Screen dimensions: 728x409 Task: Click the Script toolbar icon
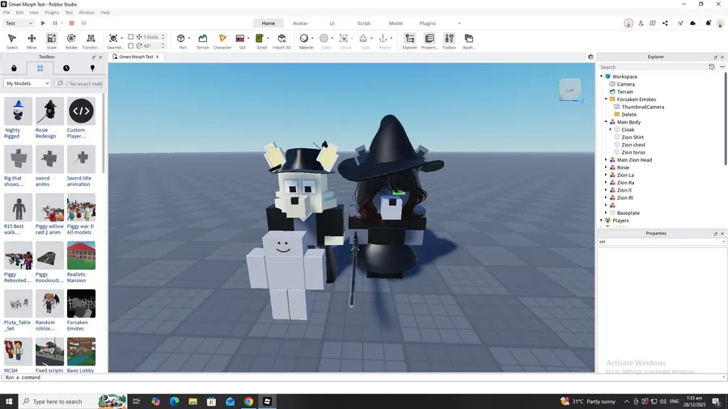point(260,39)
